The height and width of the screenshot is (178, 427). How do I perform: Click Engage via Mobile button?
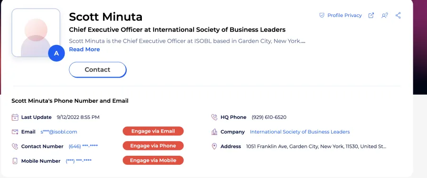(x=153, y=160)
